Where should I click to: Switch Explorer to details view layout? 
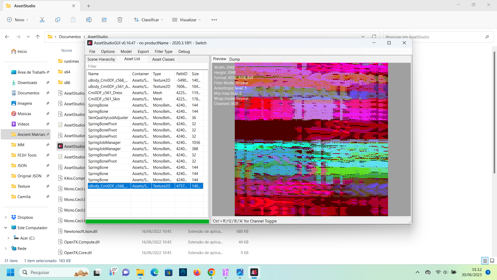tap(485, 261)
